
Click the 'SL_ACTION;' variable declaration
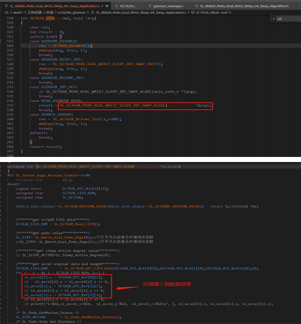tap(73, 197)
